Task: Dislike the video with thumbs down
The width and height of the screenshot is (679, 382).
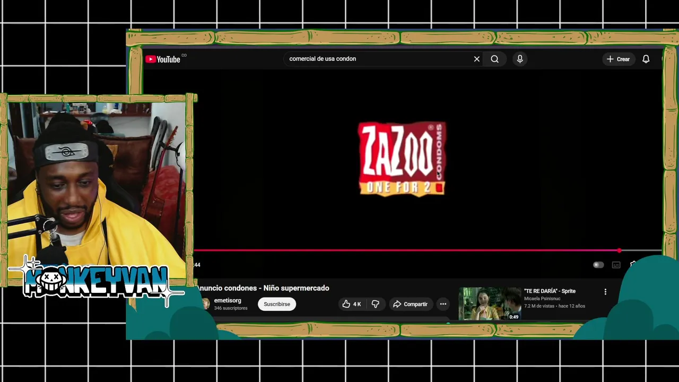Action: click(x=376, y=304)
